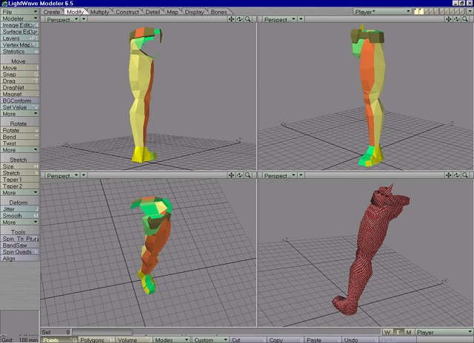This screenshot has height=343, width=474.
Task: Select the Magnet tool
Action: pyautogui.click(x=20, y=94)
